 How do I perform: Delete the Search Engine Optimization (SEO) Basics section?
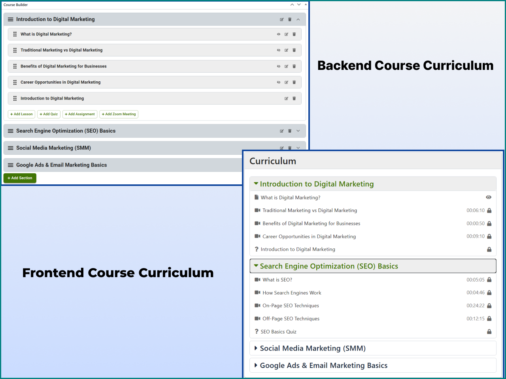(x=290, y=131)
